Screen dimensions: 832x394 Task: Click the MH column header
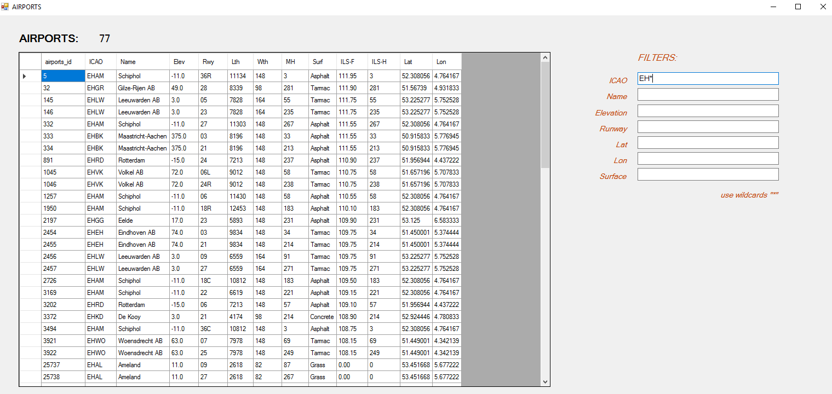coord(295,61)
